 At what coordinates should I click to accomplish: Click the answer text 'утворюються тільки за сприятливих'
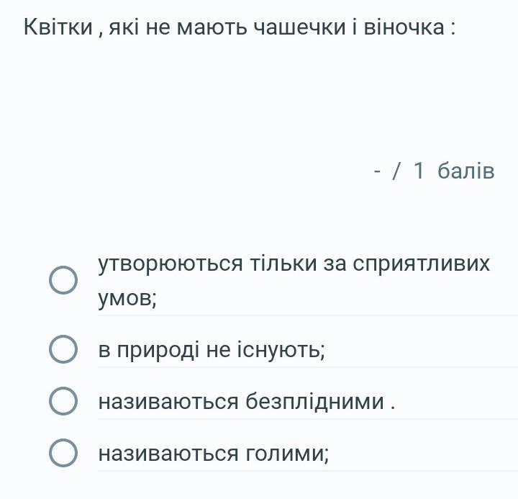(x=294, y=264)
